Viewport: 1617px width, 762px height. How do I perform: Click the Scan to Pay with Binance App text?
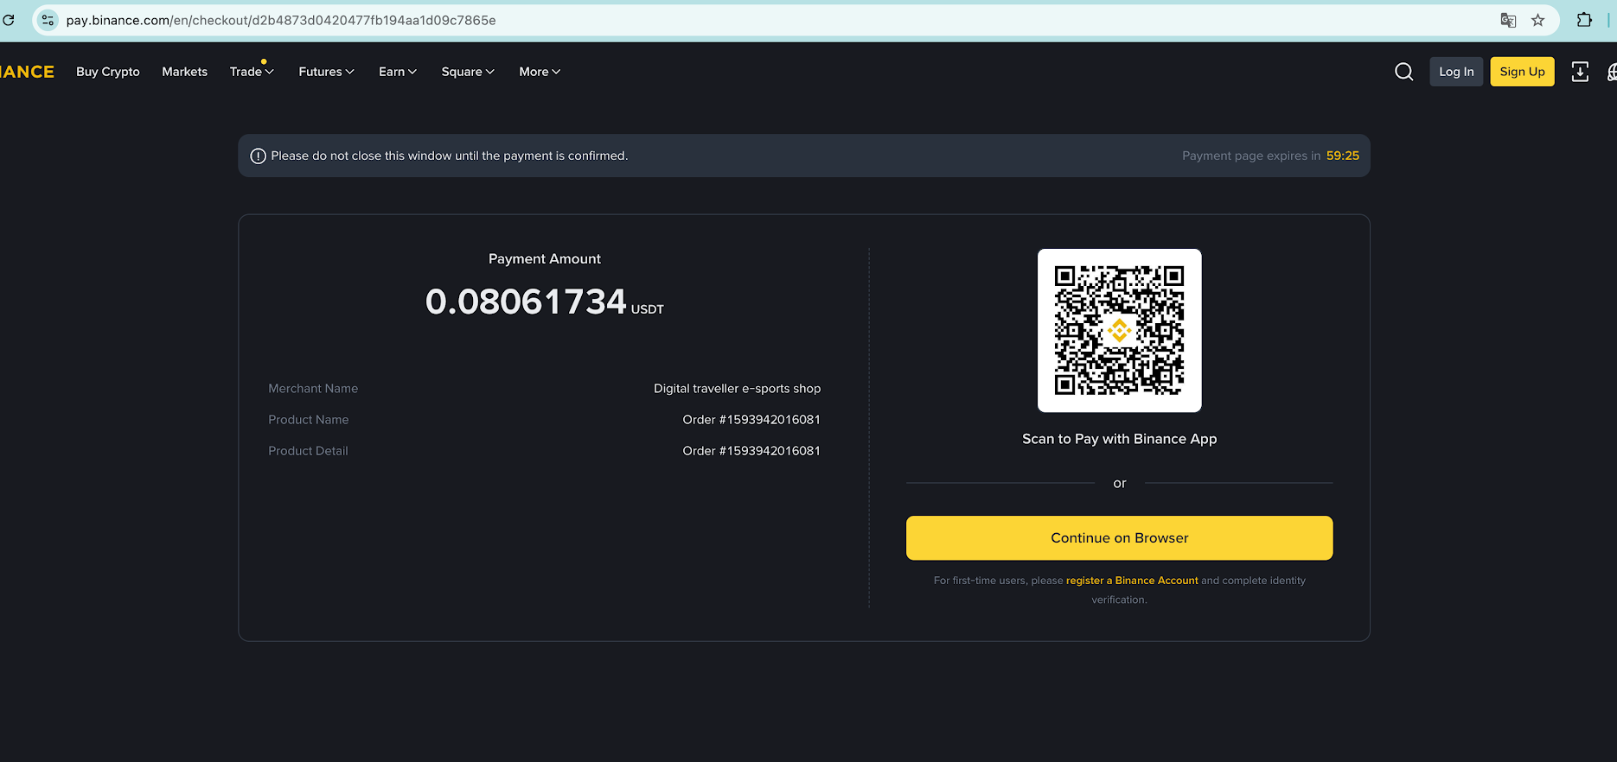coord(1119,439)
